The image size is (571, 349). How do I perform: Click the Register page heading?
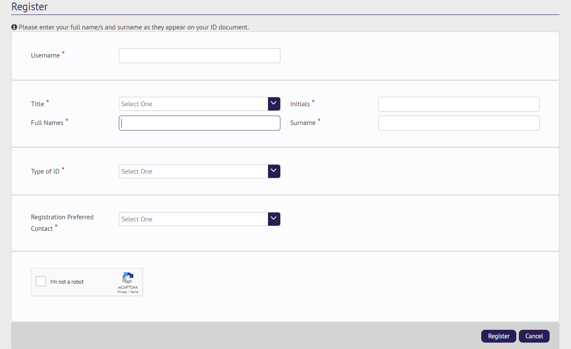[29, 7]
